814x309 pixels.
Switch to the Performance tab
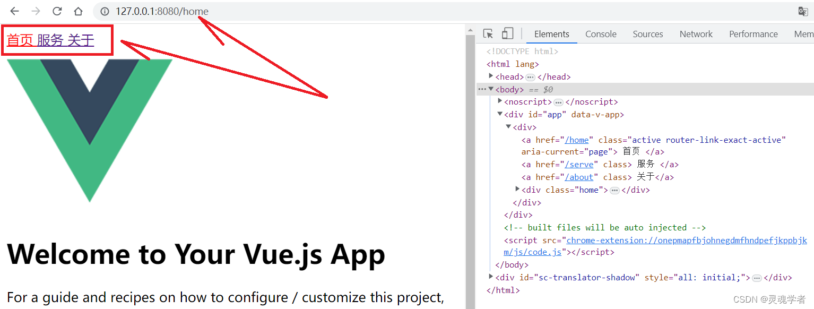pyautogui.click(x=754, y=34)
